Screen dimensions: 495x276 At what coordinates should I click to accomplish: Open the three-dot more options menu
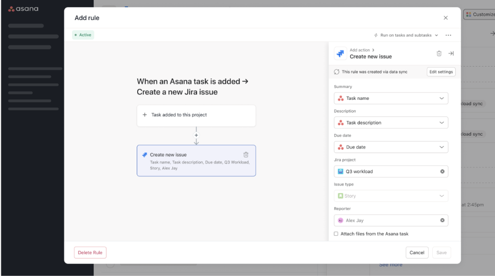coord(448,35)
